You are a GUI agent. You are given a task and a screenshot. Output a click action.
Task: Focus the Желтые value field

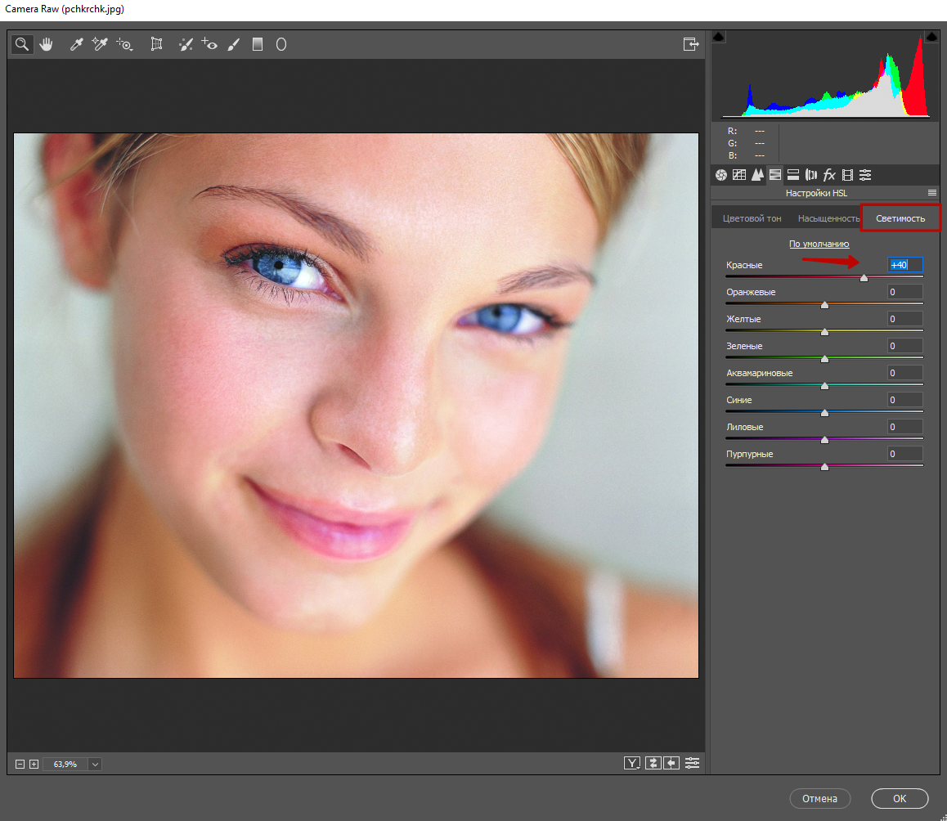904,319
